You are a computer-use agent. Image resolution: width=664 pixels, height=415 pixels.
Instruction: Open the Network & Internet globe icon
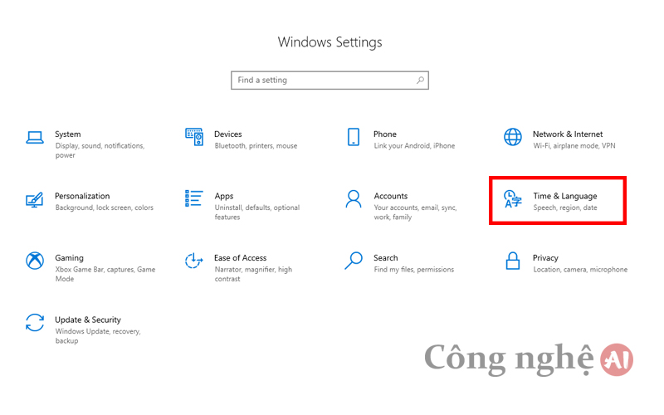[512, 137]
